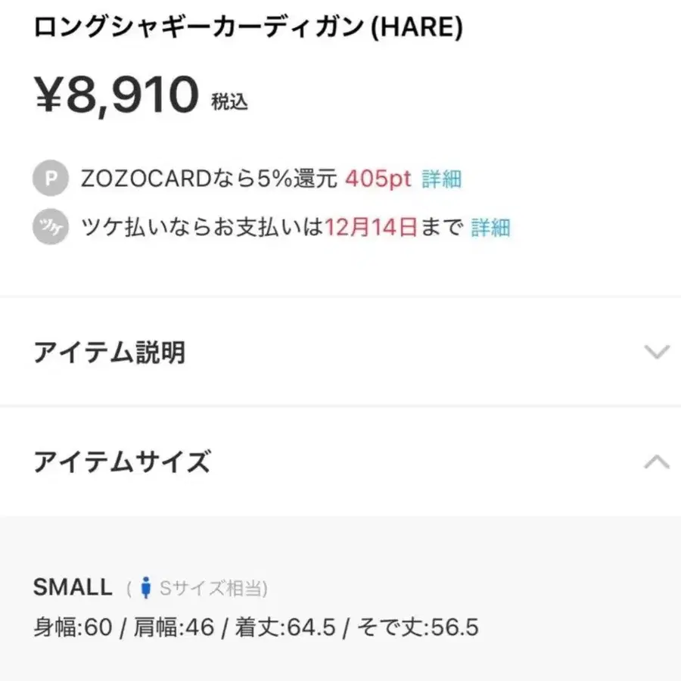The image size is (681, 681).
Task: Click the アイテムサイズ section header
Action: [x=123, y=461]
